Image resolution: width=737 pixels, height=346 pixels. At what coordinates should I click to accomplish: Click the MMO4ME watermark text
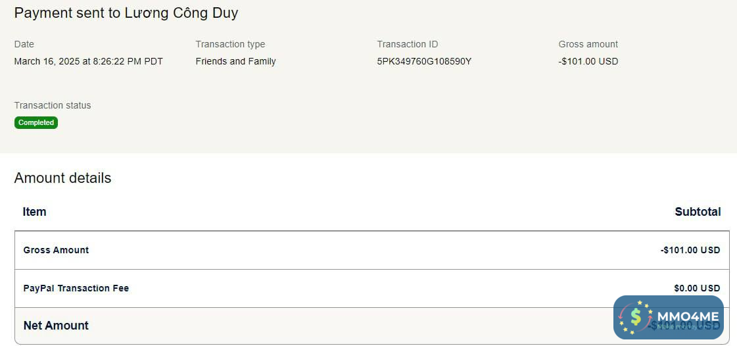pos(688,317)
